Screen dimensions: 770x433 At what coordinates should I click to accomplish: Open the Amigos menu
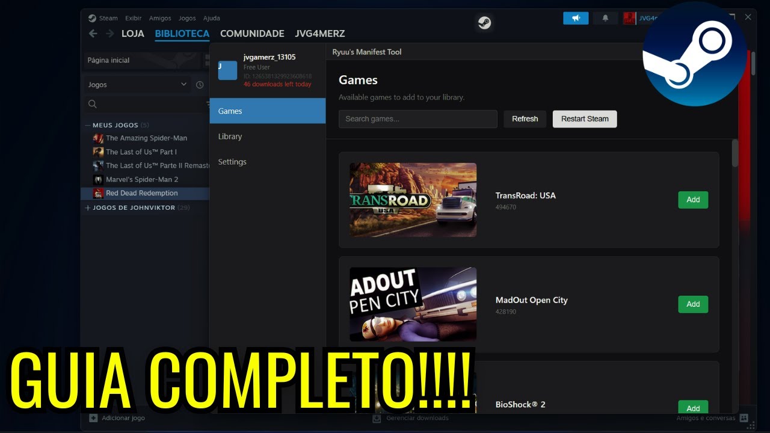160,18
